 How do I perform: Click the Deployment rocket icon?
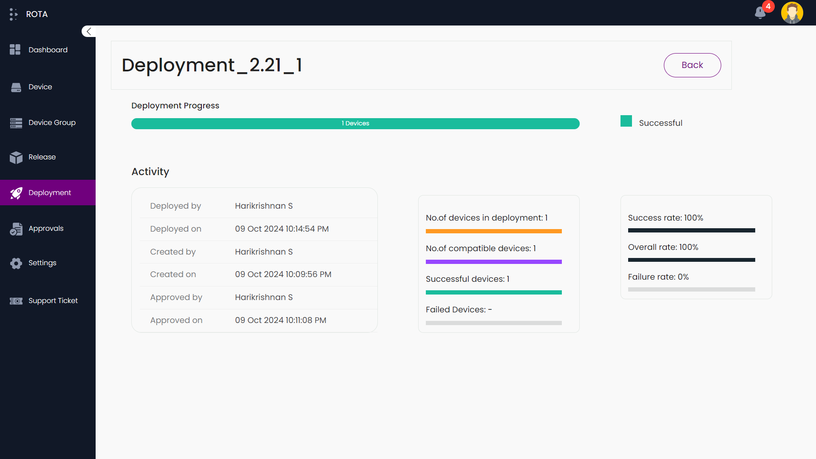click(16, 193)
